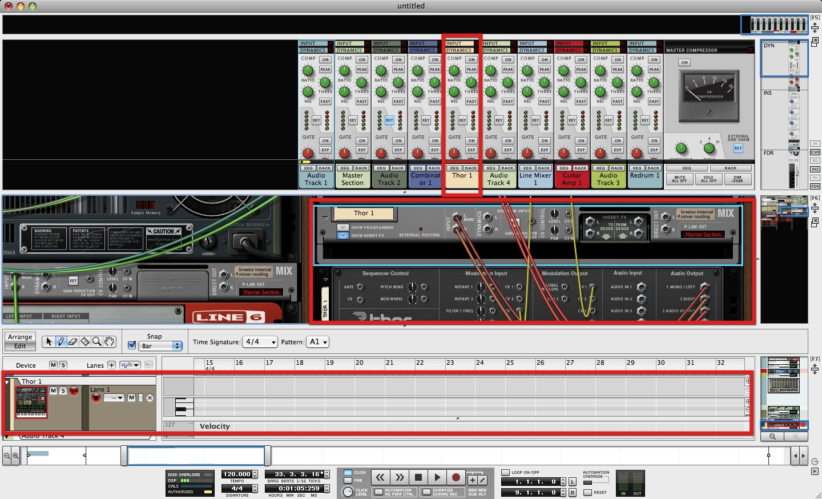The height and width of the screenshot is (499, 822).
Task: Select the Magnify tool
Action: click(97, 341)
